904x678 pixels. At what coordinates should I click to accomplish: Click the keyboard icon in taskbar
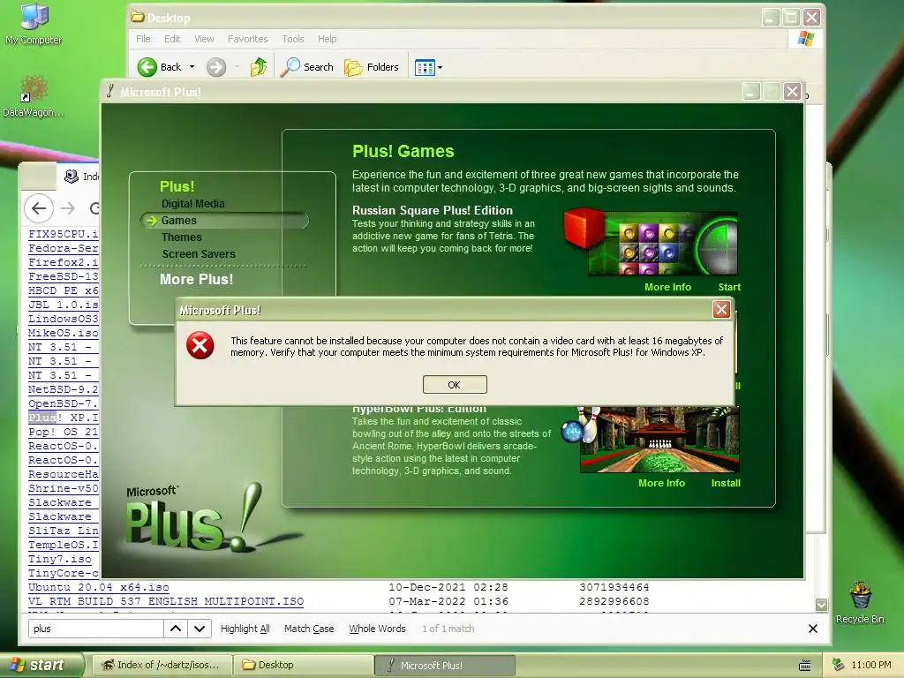[x=805, y=666]
